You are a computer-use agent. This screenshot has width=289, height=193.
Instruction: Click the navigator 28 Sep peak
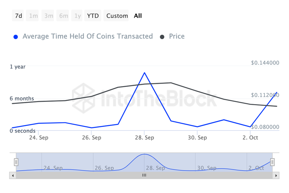click(x=144, y=155)
